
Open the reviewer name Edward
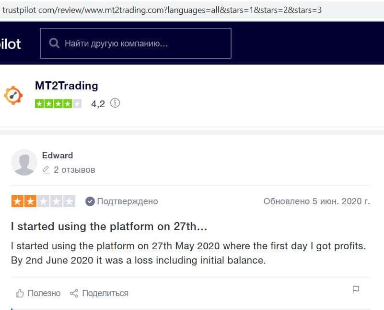(x=58, y=155)
